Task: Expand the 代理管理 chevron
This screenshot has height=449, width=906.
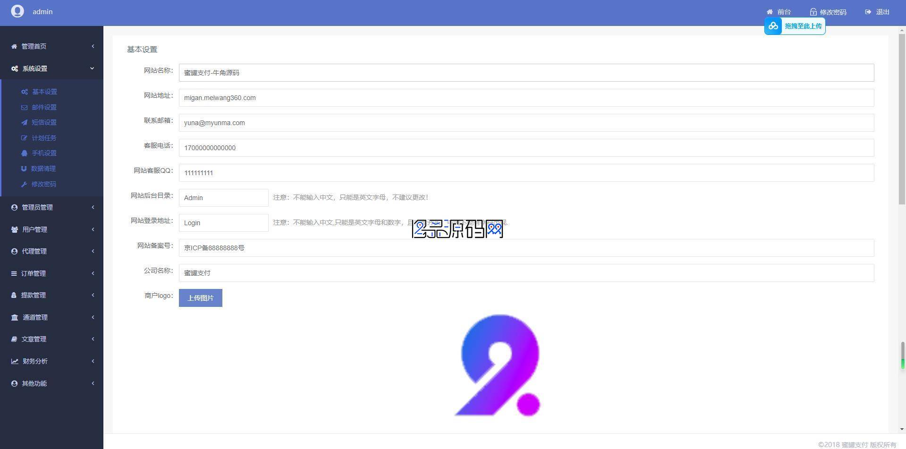Action: tap(93, 251)
